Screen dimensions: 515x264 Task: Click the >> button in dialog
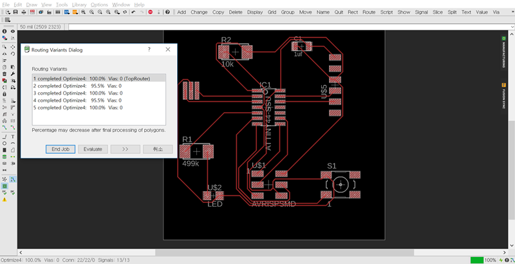125,149
